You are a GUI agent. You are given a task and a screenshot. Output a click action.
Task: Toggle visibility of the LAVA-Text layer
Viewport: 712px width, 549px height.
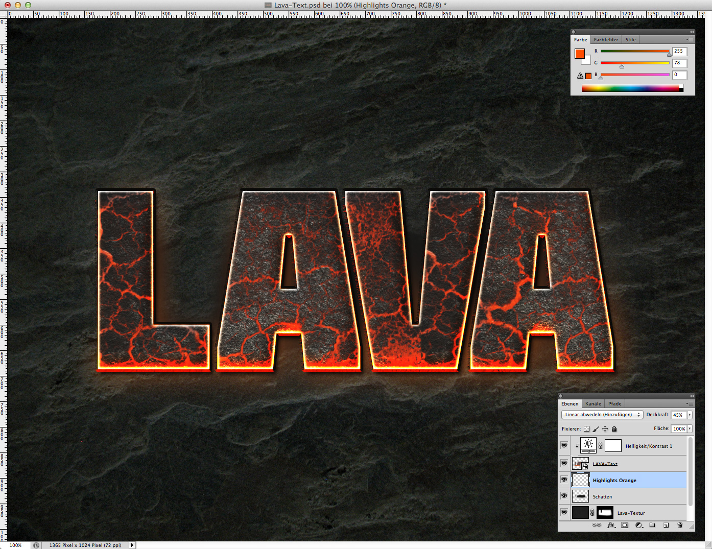pyautogui.click(x=564, y=463)
